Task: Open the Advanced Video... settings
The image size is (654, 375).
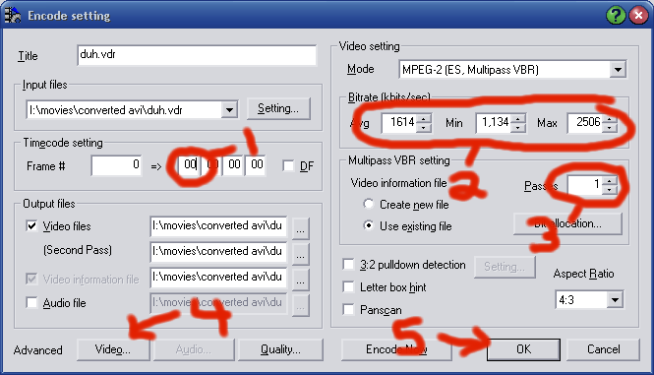Action: tap(113, 349)
